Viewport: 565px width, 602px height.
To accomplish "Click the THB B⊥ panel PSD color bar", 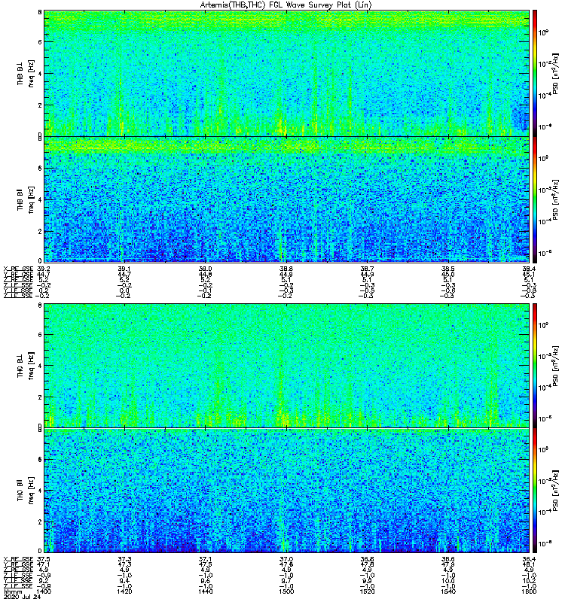I will tap(535, 73).
